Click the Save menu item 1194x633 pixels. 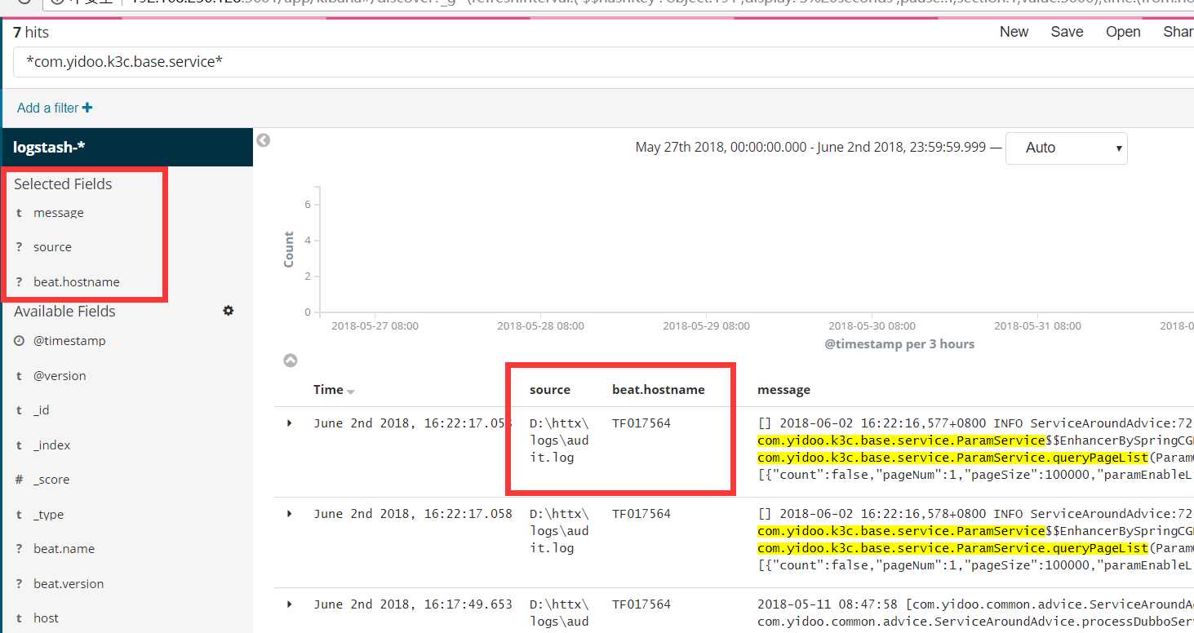tap(1067, 32)
